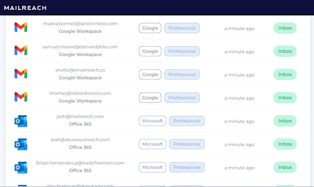The height and width of the screenshot is (187, 314).
Task: Click Outlook icon for leah@akunaoutreach.com row
Action: tap(21, 144)
